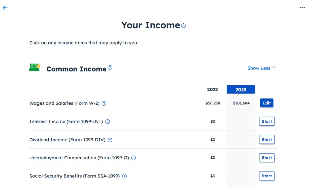Start entering Interest Income
Screen dimensions: 311x187
(267, 121)
